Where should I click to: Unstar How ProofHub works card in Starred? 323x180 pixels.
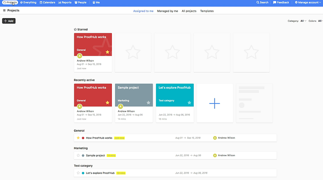tap(107, 52)
